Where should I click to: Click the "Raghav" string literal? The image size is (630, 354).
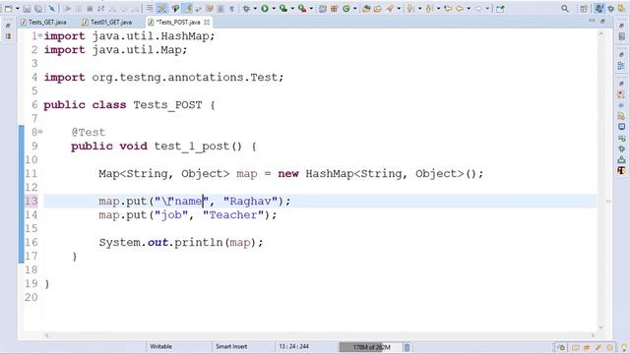click(x=251, y=201)
